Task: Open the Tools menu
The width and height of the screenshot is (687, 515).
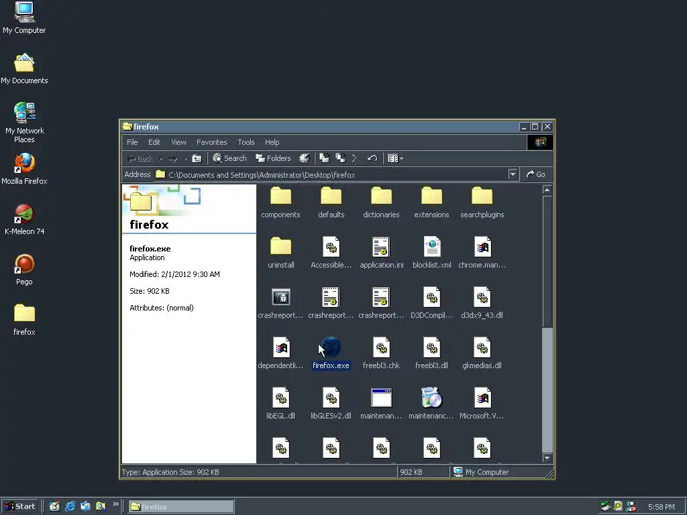Action: click(x=246, y=142)
